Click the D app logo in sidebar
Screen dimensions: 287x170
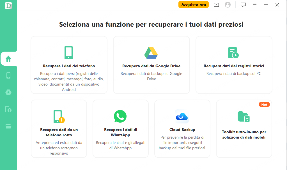tap(8, 6)
